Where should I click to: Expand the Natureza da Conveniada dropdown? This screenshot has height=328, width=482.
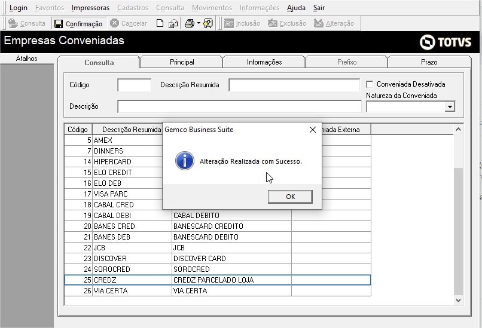click(450, 106)
